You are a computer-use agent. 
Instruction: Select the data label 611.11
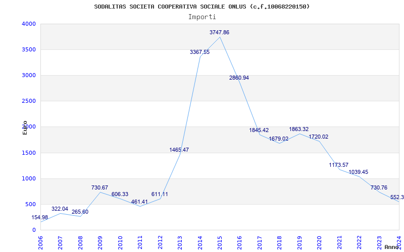[160, 194]
